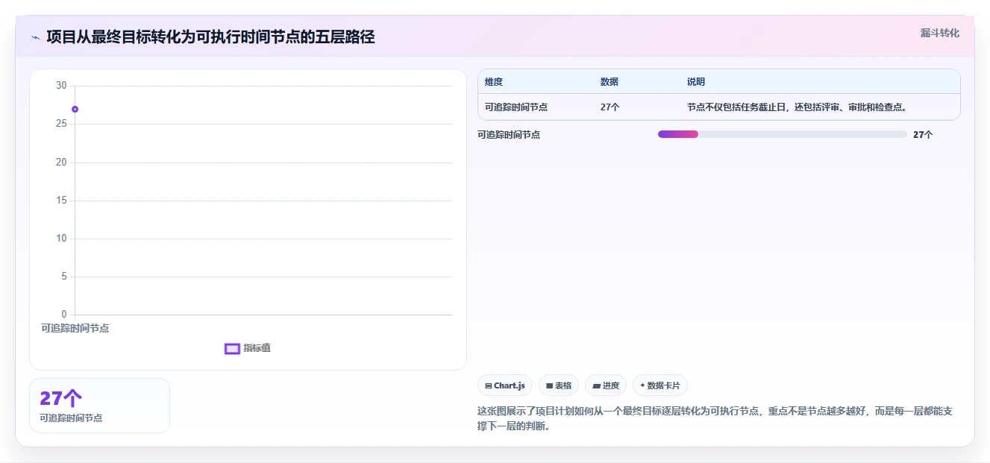Click the 数据 column header
990x463 pixels.
[609, 82]
